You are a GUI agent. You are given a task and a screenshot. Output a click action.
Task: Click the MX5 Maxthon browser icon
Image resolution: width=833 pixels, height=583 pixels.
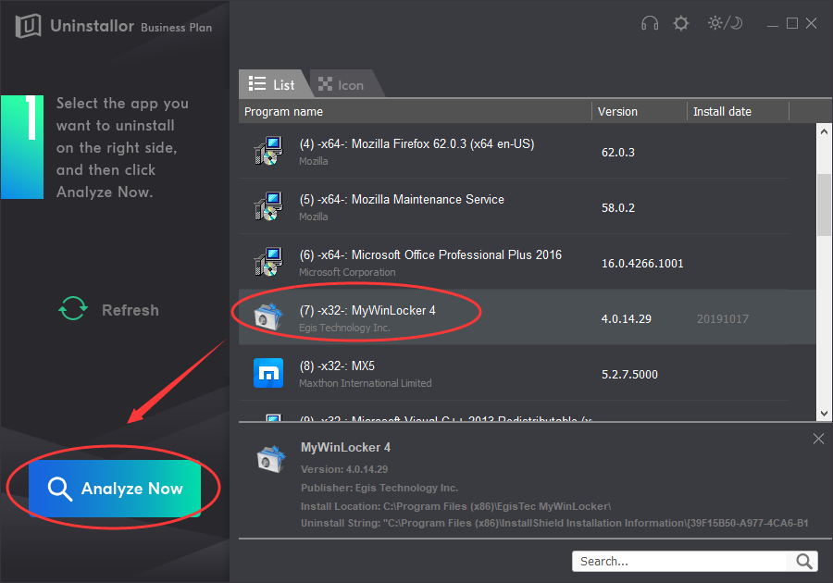pyautogui.click(x=268, y=373)
